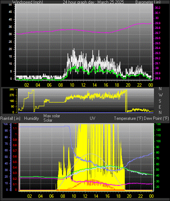The image size is (170, 201).
Task: Click hour 14 on the bottom graph time axis
Action: coord(96,196)
